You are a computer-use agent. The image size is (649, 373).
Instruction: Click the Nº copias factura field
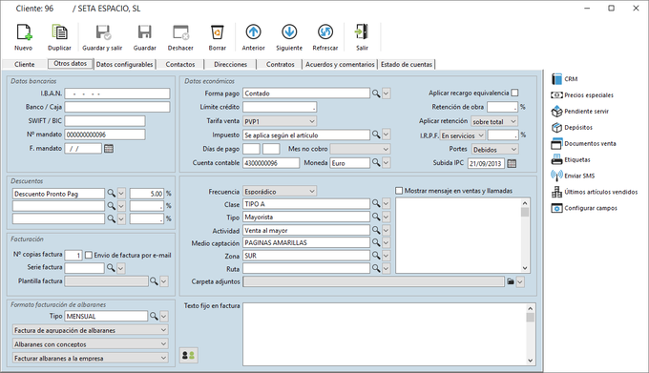[73, 255]
